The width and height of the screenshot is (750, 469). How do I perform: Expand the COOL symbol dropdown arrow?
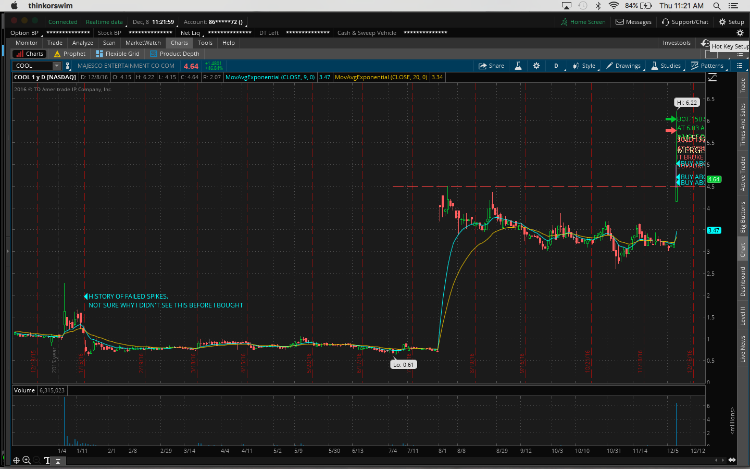(x=57, y=66)
